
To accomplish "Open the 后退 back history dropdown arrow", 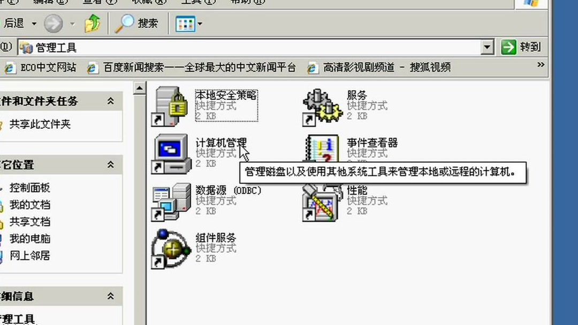I will click(34, 24).
